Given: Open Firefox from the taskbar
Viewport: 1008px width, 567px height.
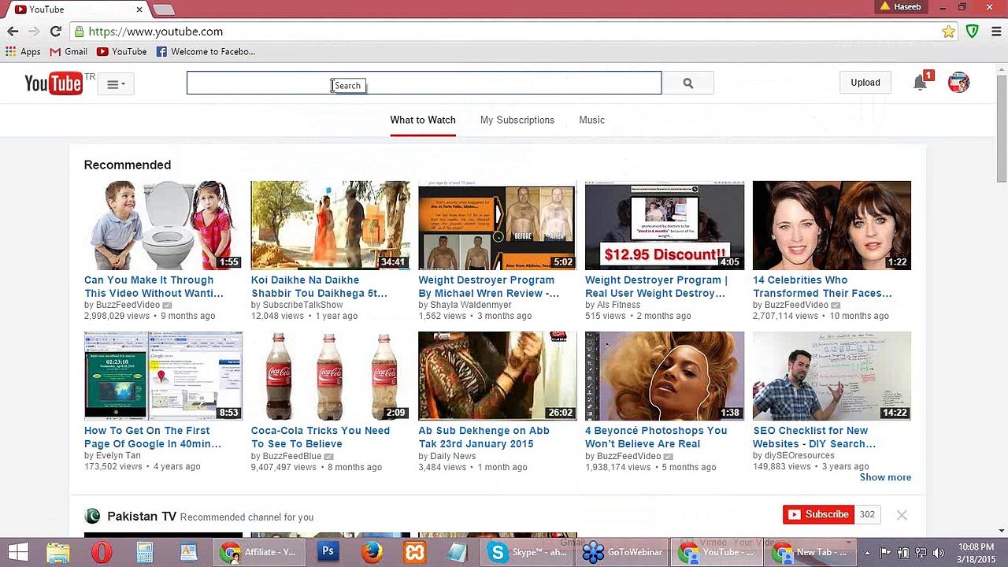Looking at the screenshot, I should [x=371, y=552].
